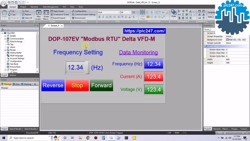Open Task View in the taskbar
250x141 pixels.
point(72,138)
